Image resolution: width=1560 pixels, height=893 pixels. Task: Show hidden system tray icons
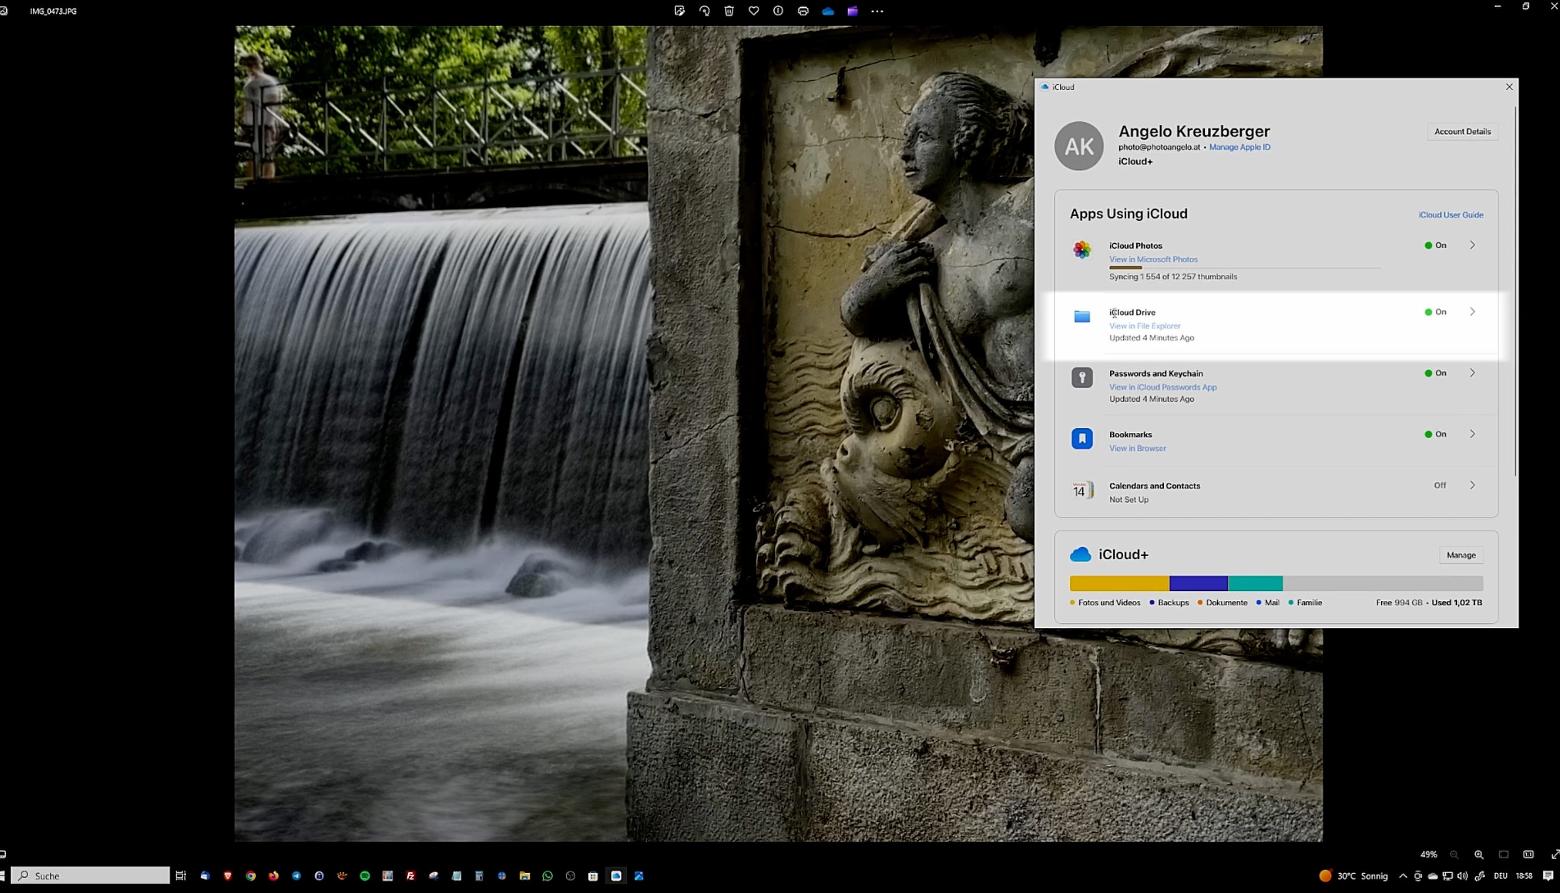tap(1403, 876)
